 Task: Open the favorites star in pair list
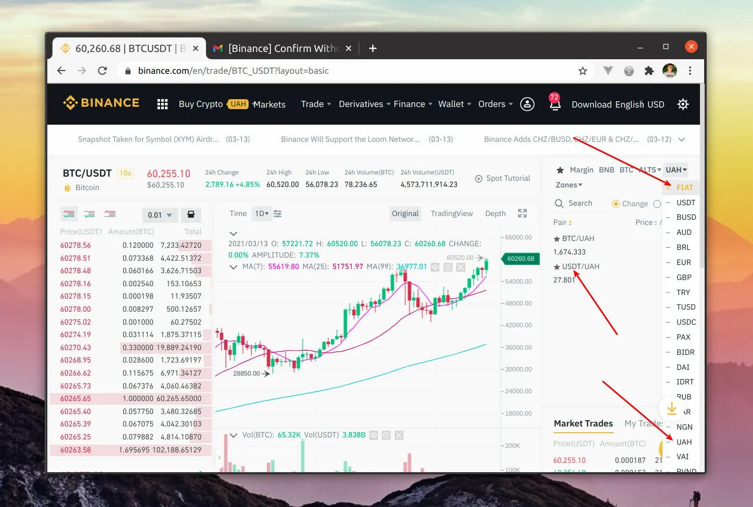(560, 170)
